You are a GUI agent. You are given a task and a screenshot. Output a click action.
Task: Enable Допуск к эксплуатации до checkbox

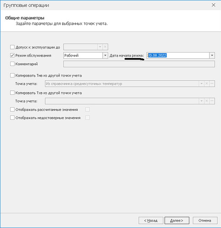(12, 47)
